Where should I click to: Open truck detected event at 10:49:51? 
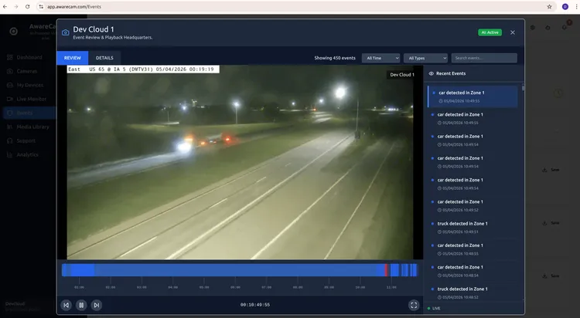pos(473,228)
